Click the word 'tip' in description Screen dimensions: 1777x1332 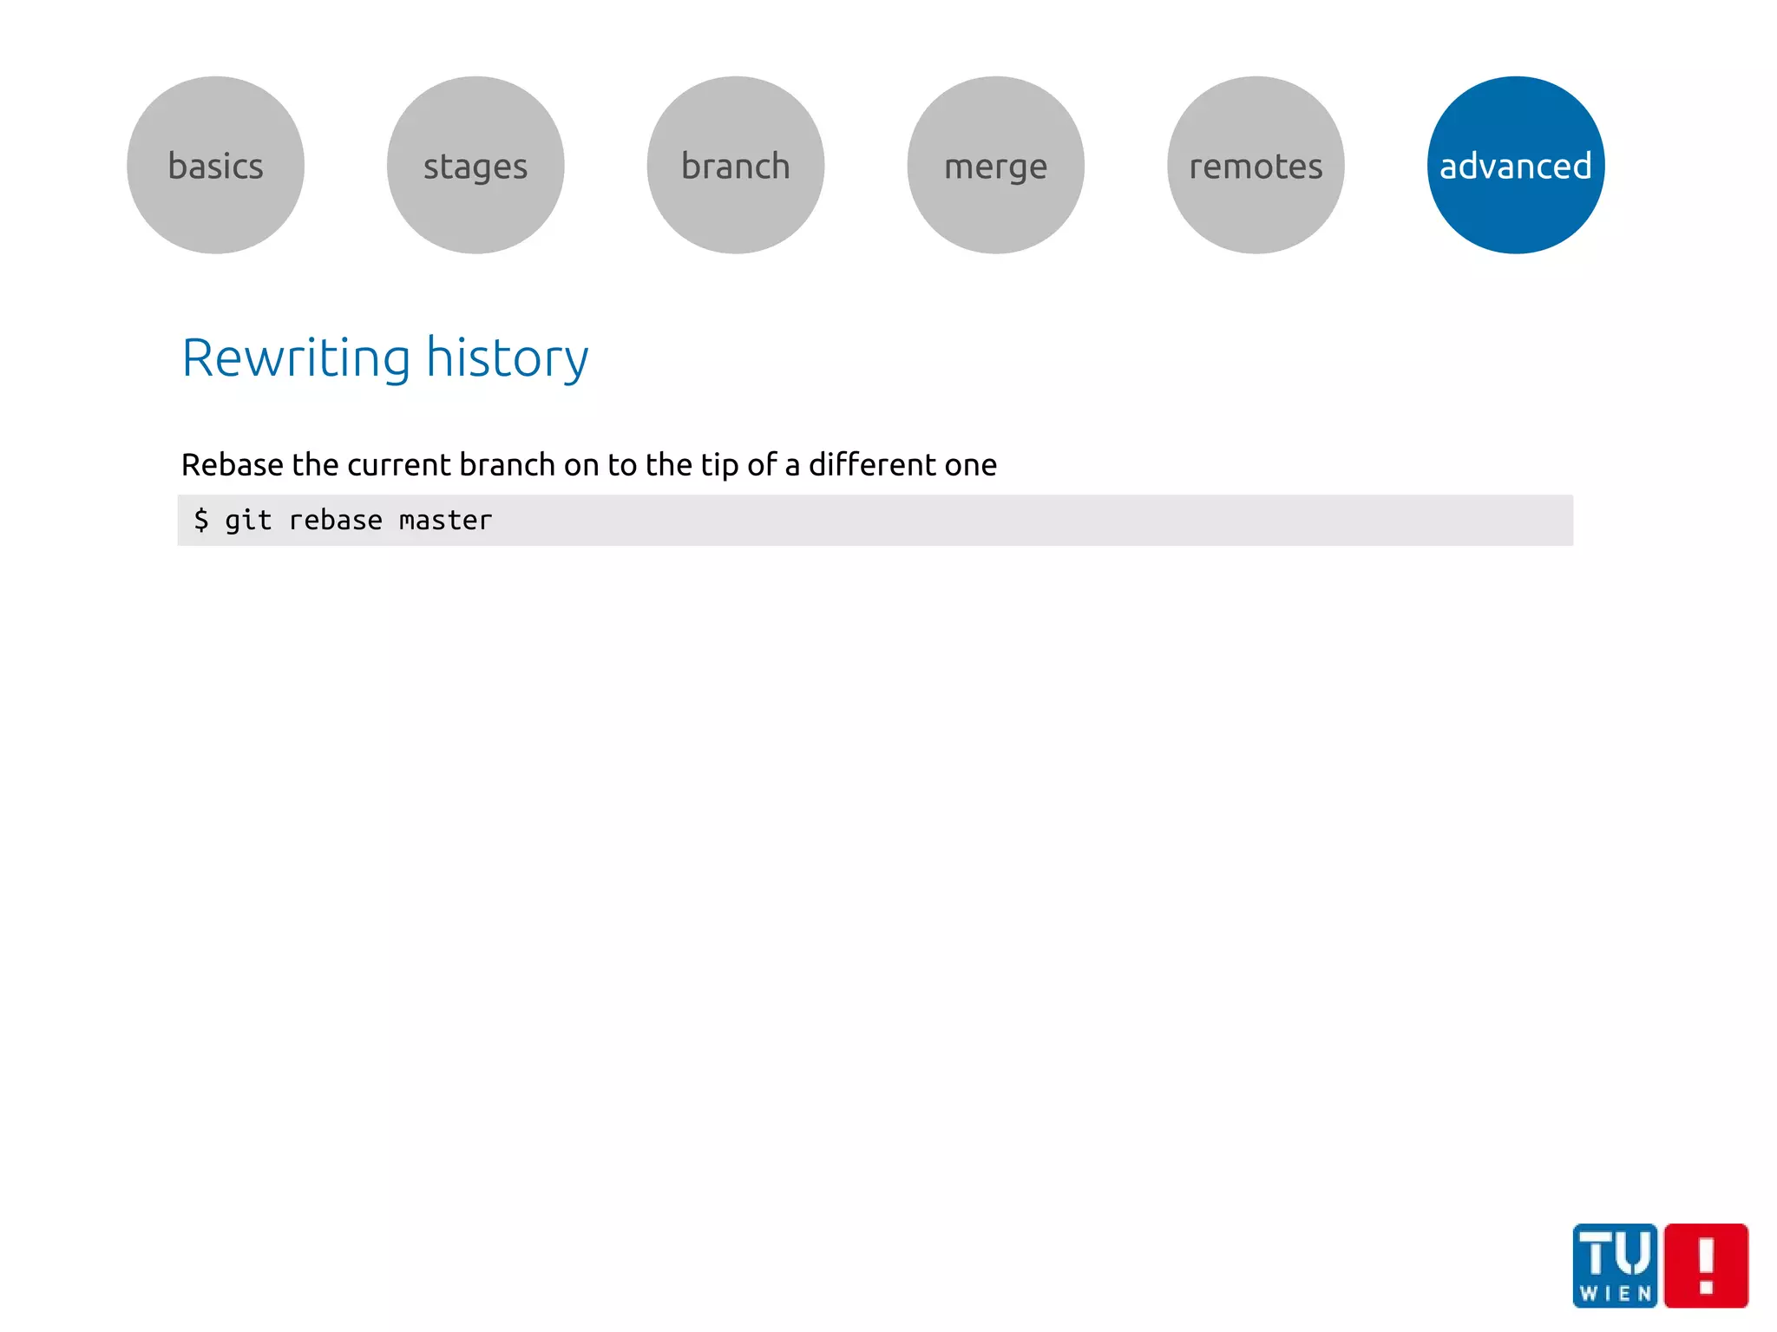click(x=719, y=465)
